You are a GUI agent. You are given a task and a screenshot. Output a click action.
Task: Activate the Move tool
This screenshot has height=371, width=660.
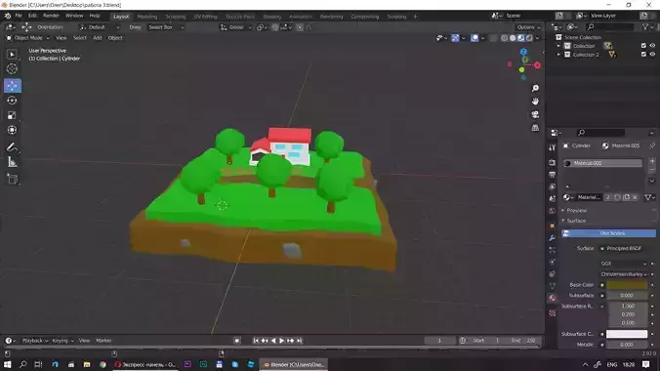[x=13, y=86]
